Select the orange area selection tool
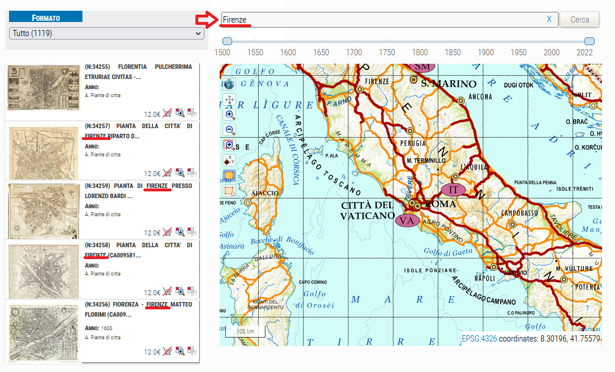 229,176
